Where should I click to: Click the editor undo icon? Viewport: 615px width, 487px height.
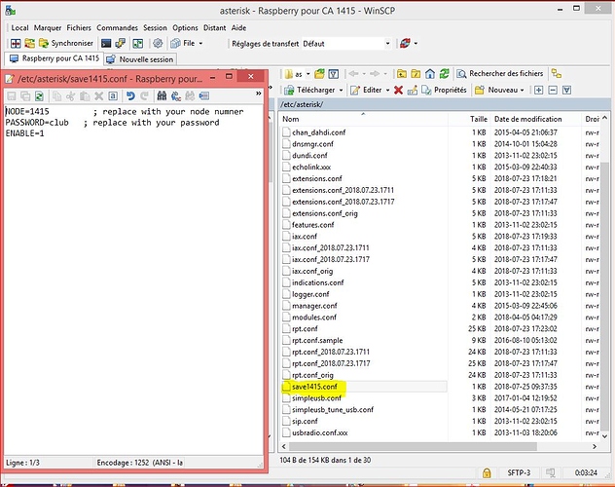click(130, 95)
